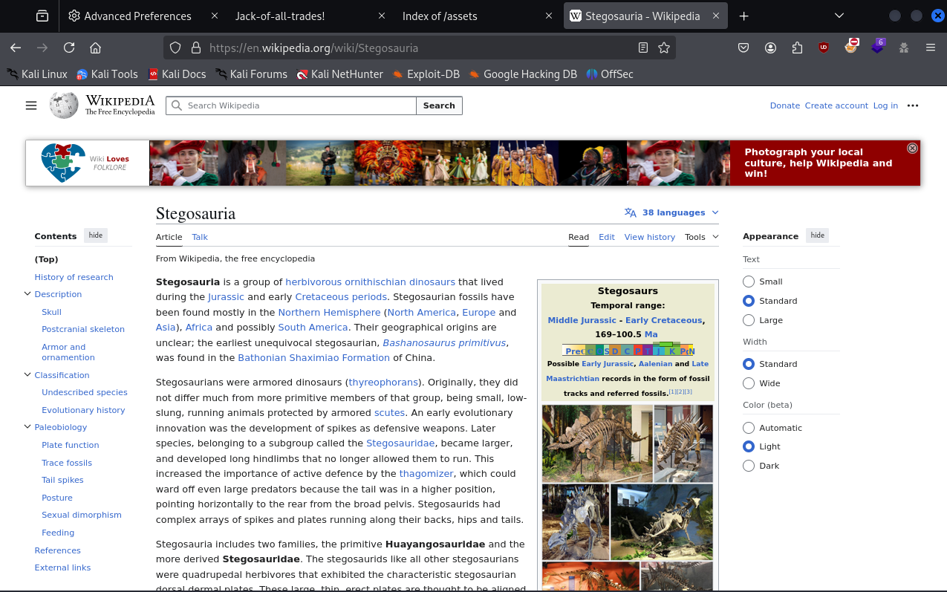The height and width of the screenshot is (592, 947).
Task: Click the Donate link
Action: (x=785, y=105)
